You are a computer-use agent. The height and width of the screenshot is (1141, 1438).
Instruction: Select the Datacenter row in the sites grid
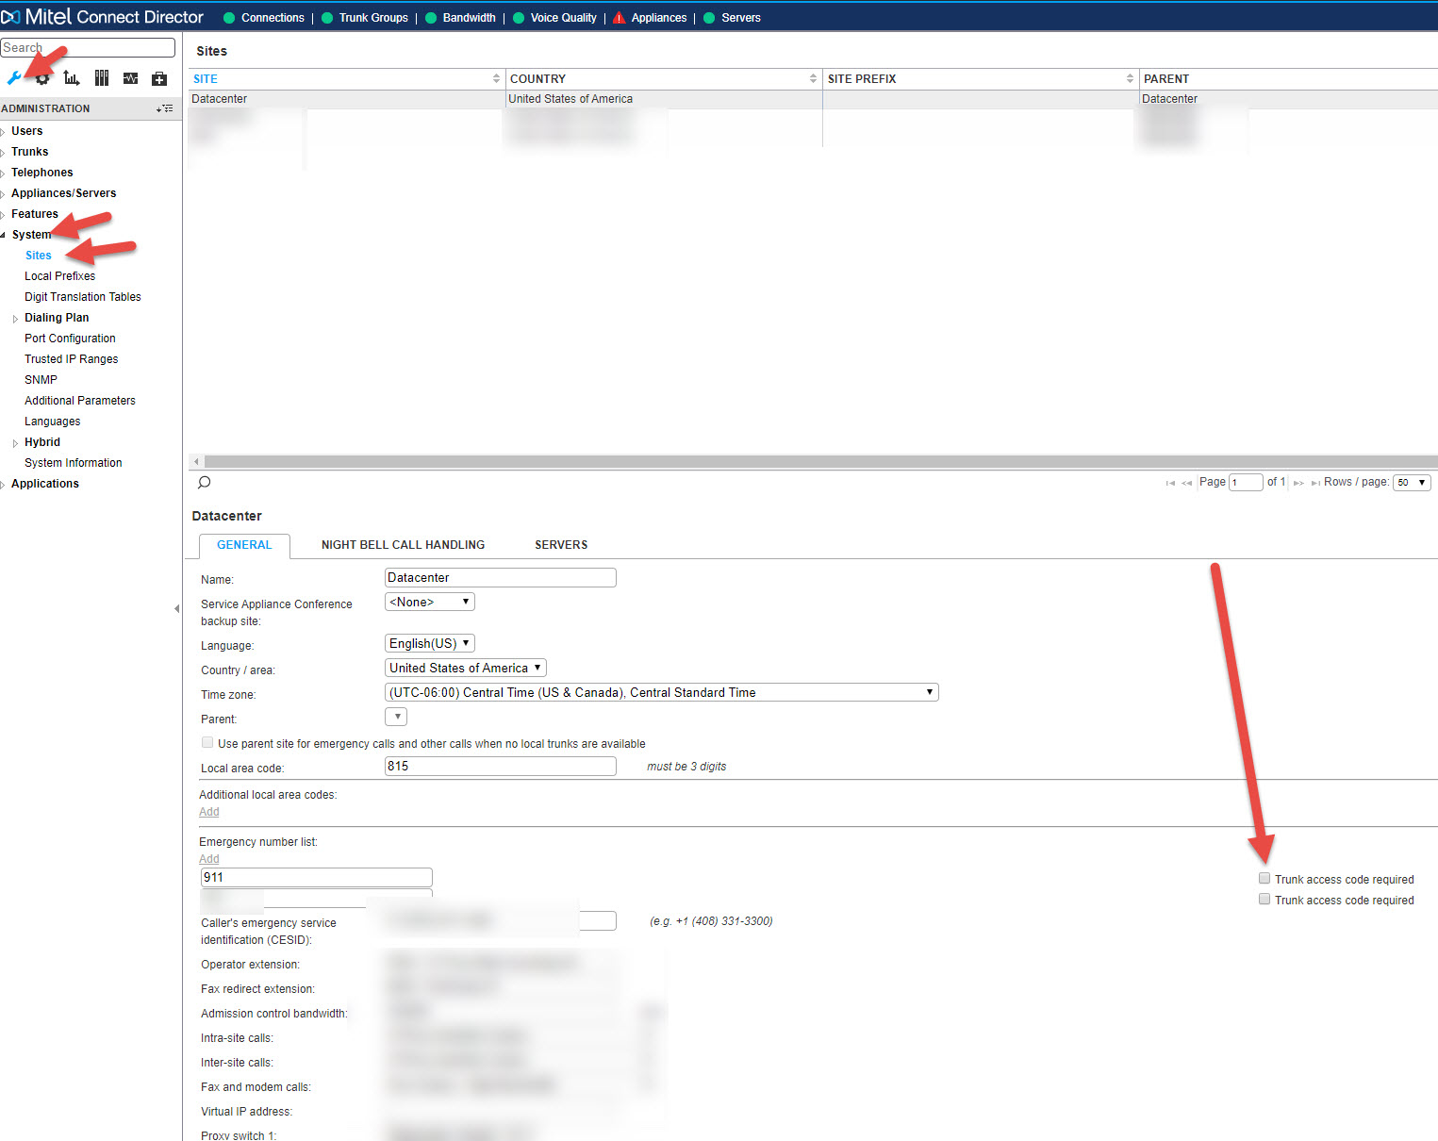pyautogui.click(x=813, y=99)
